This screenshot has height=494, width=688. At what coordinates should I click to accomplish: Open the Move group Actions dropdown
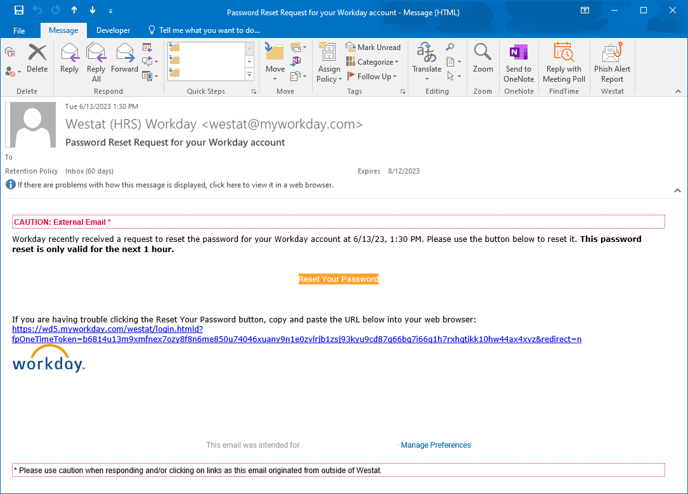[299, 76]
